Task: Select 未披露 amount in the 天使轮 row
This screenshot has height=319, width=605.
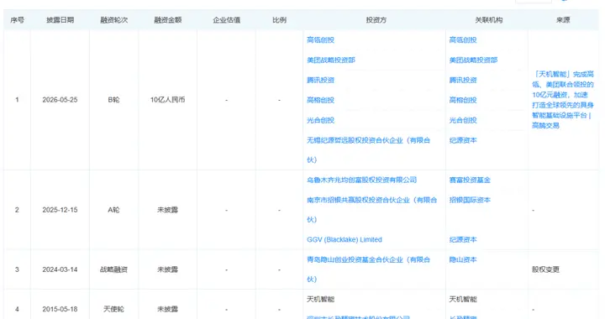Action: click(x=167, y=310)
